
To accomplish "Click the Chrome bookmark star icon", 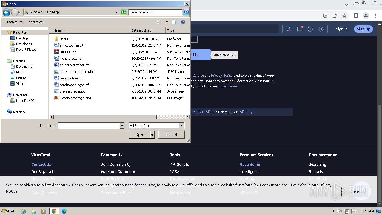I will tap(344, 16).
